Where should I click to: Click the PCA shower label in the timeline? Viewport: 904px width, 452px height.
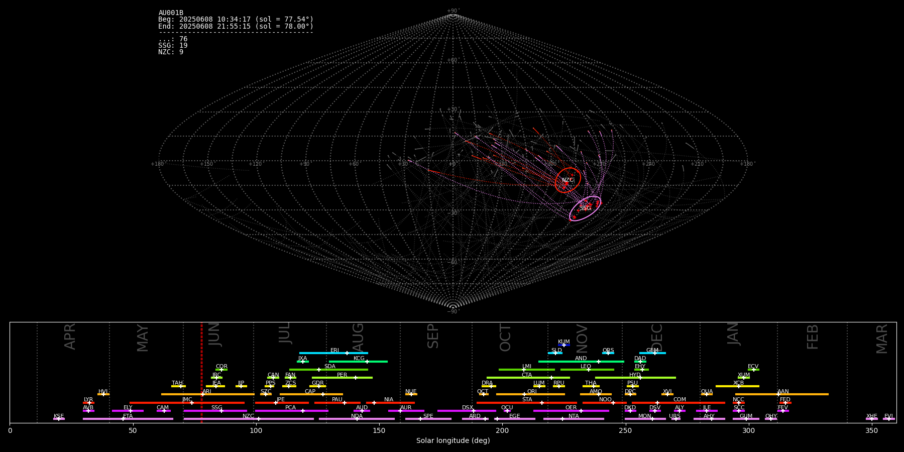tap(290, 408)
